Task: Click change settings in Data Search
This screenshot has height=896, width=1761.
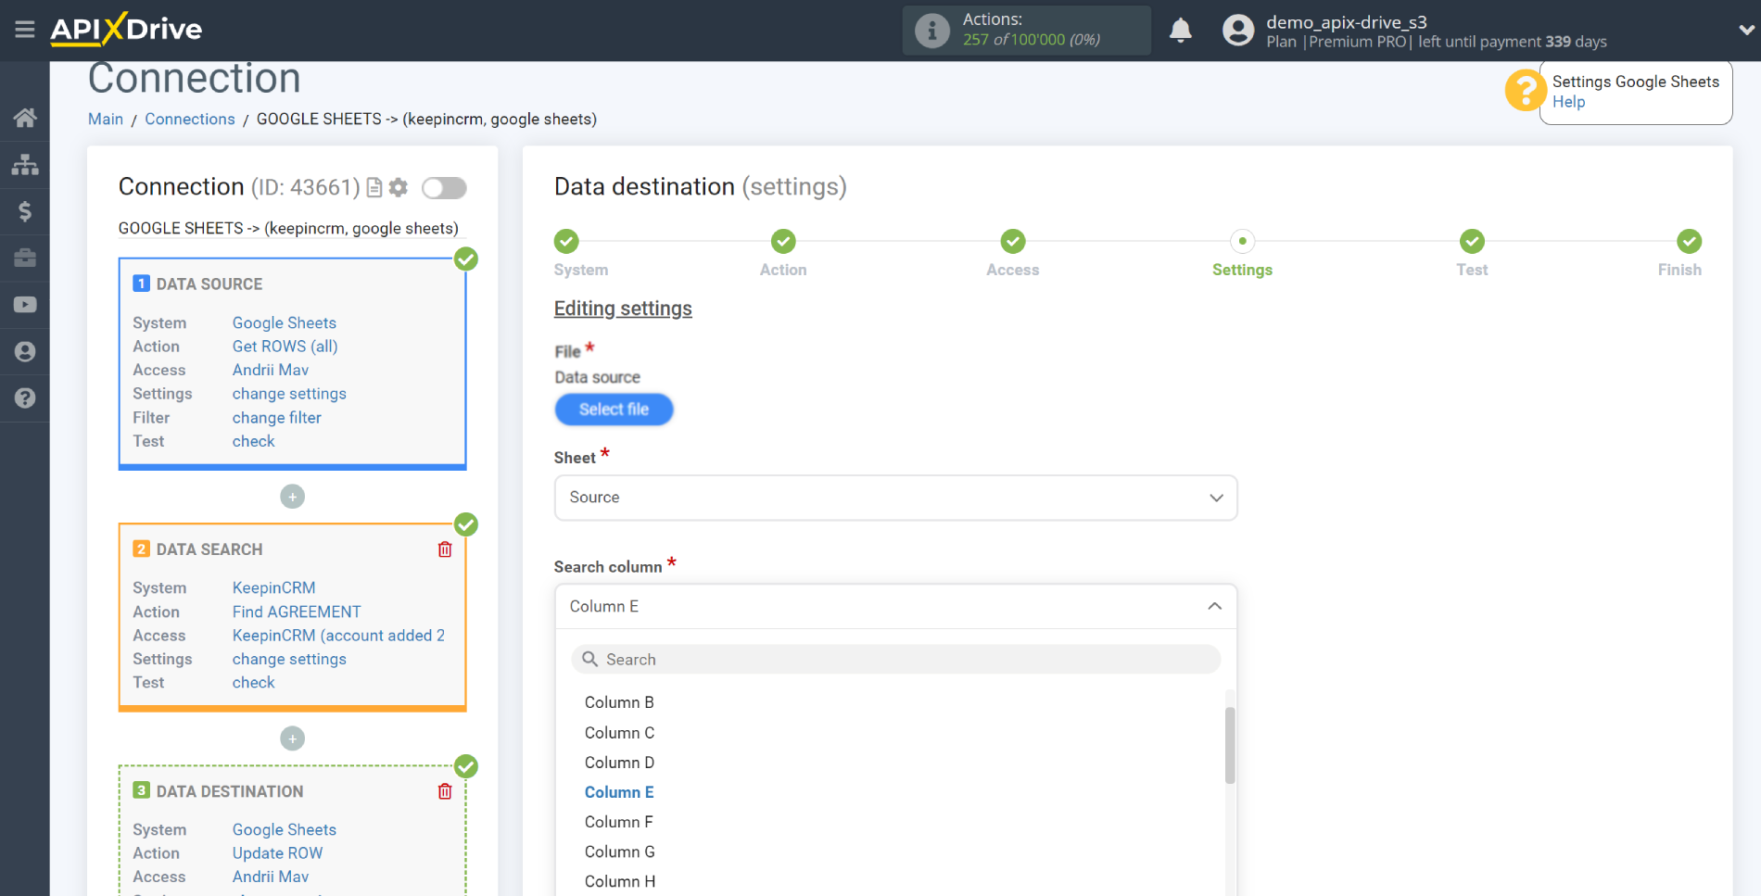Action: [289, 659]
